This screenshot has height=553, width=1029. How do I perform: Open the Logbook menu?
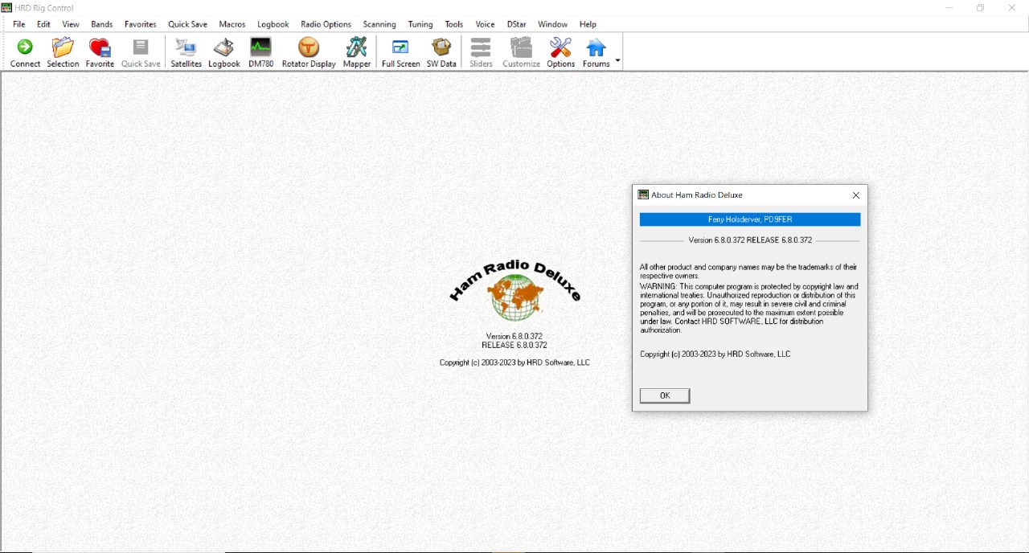click(x=273, y=24)
